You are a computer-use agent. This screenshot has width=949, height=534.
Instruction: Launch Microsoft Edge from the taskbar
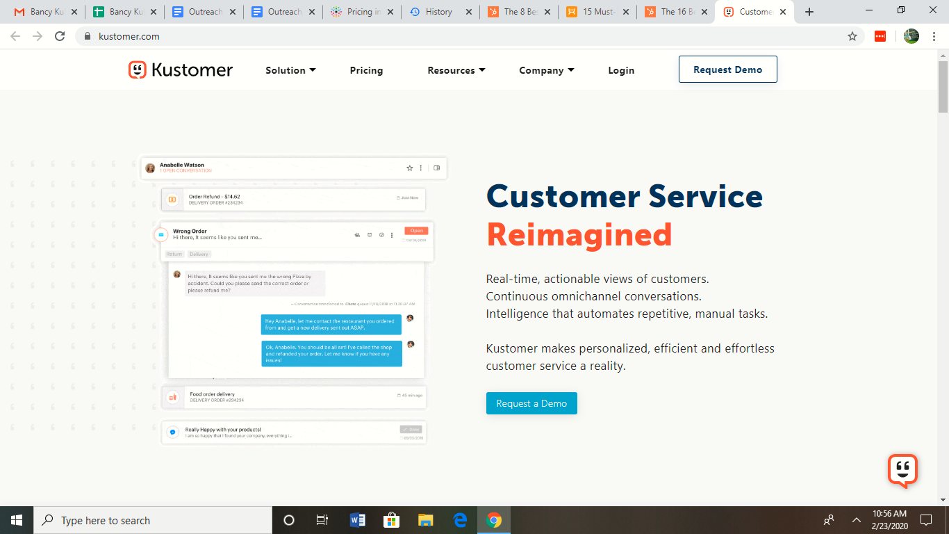(x=460, y=520)
